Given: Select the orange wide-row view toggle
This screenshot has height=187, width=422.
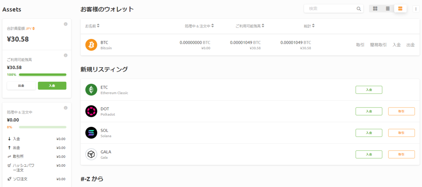Looking at the screenshot, I should [x=400, y=9].
